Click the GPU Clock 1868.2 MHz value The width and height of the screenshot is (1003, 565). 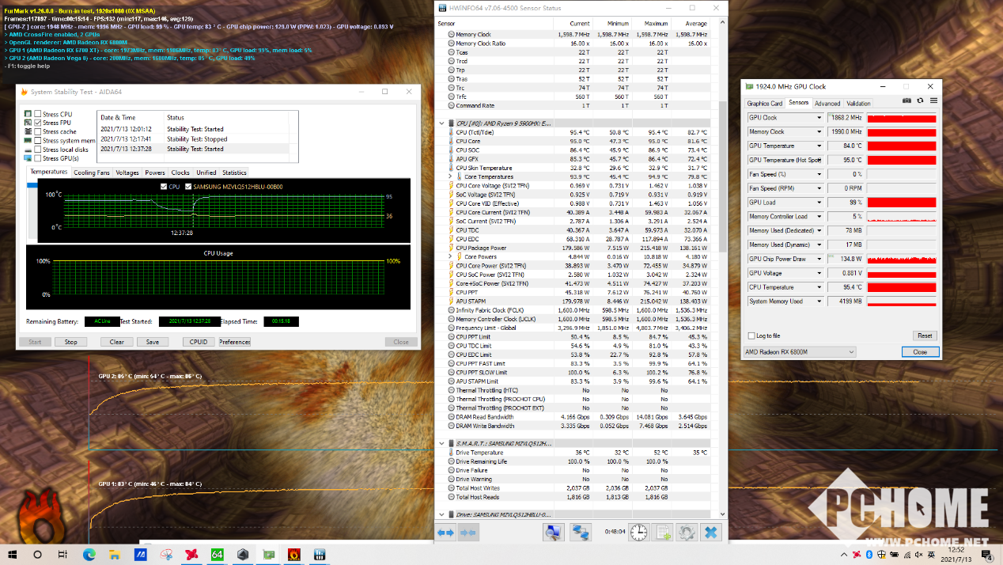click(846, 118)
